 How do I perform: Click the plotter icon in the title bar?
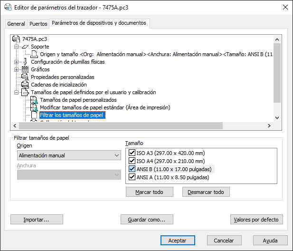point(8,7)
